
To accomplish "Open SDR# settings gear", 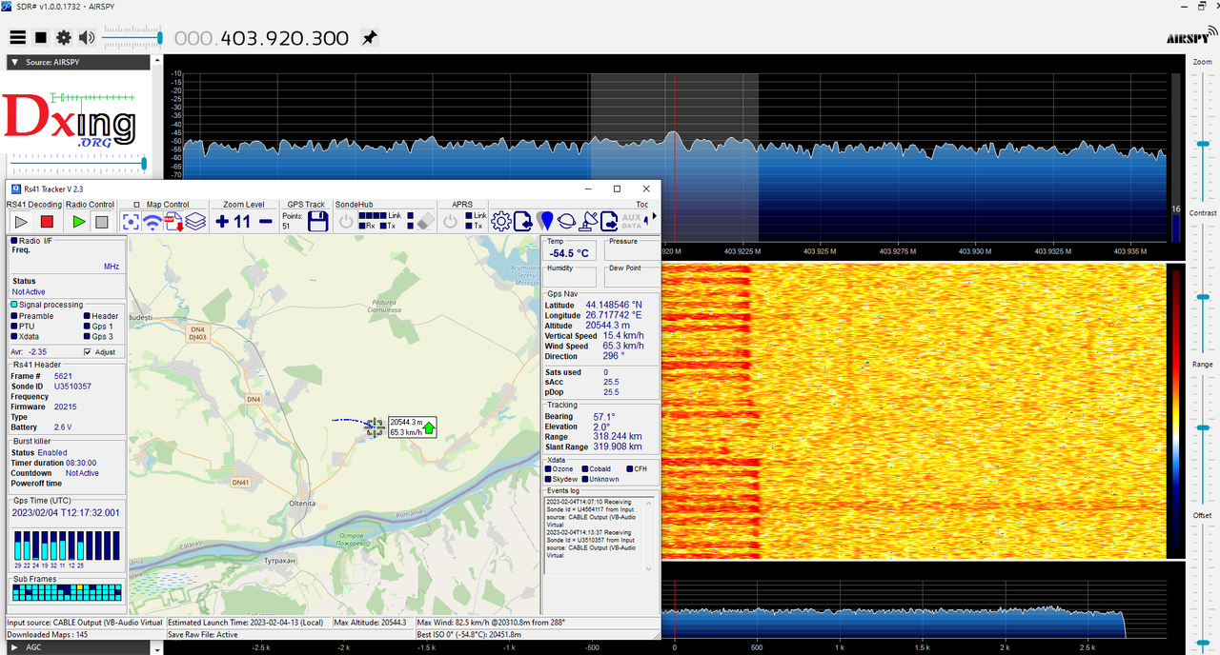I will [x=64, y=38].
